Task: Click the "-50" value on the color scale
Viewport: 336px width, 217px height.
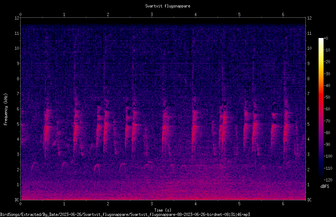Action: [x=327, y=97]
